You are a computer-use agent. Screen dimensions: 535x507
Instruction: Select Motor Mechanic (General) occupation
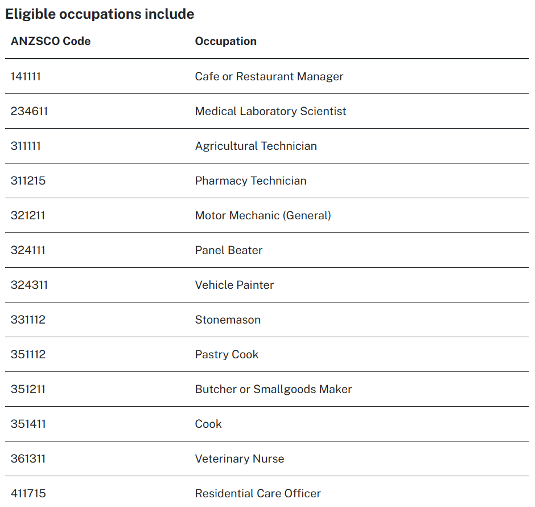click(x=262, y=215)
